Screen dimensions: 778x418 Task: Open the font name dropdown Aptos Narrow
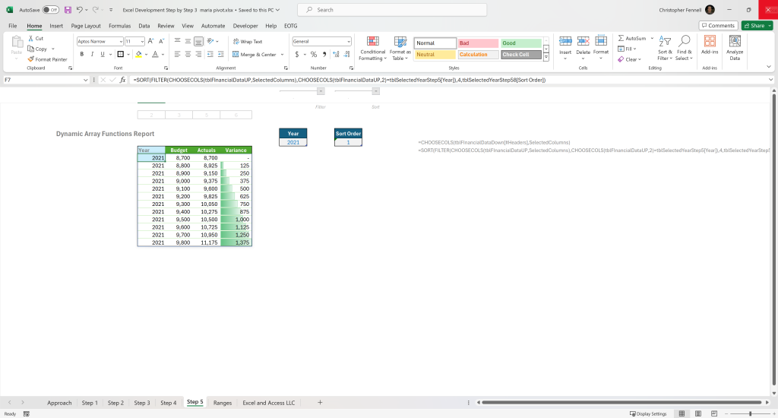click(x=120, y=42)
